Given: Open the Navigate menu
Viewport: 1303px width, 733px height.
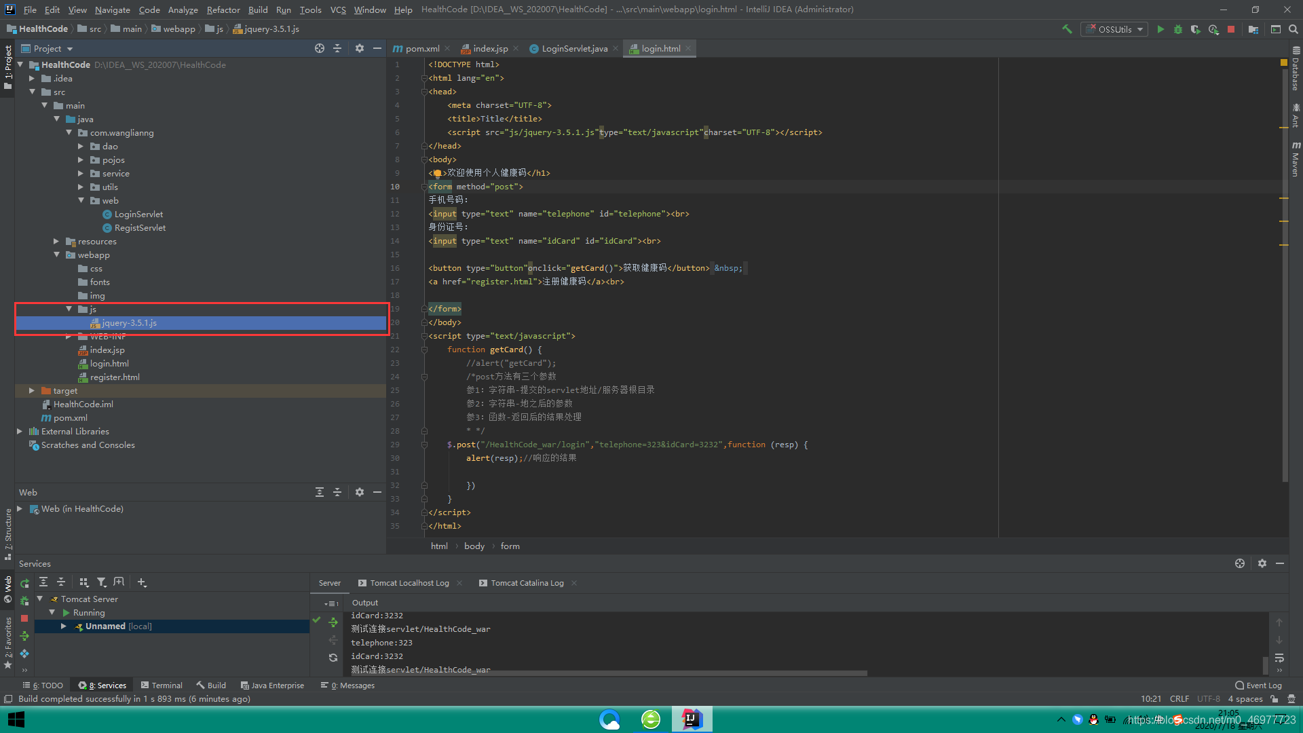Looking at the screenshot, I should point(112,10).
